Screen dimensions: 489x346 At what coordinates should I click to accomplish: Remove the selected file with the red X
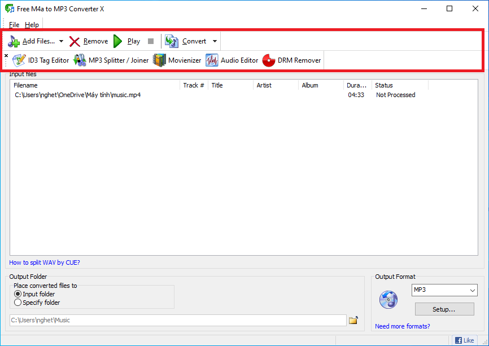coord(75,41)
